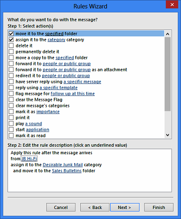
Task: Check the 'permanently delete it' checkbox
Action: pos(11,51)
